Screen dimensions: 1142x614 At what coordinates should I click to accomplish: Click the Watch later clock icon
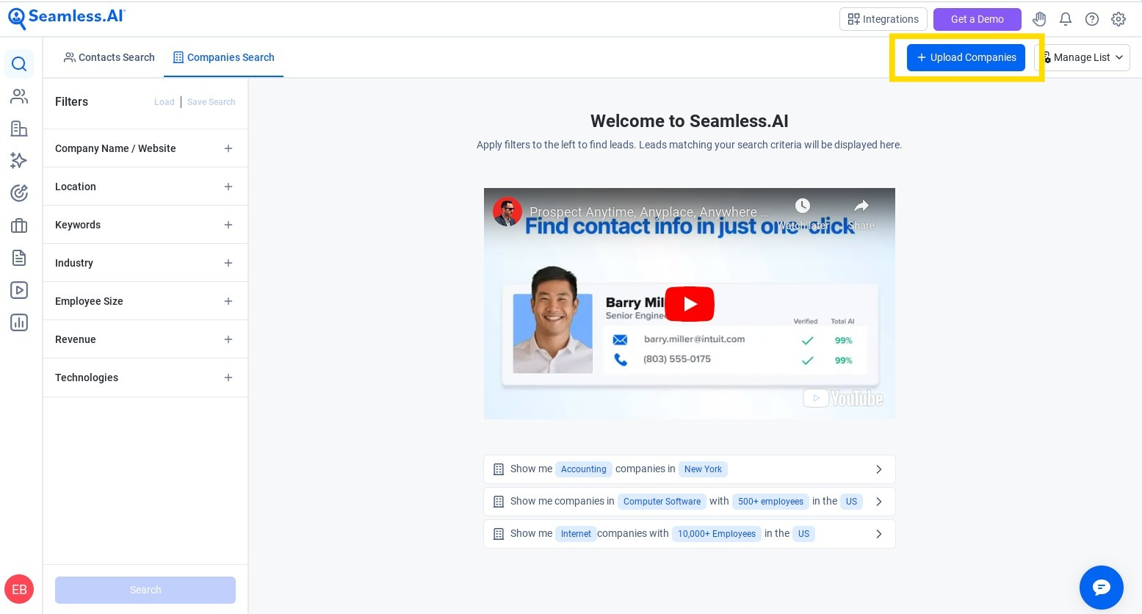(803, 206)
